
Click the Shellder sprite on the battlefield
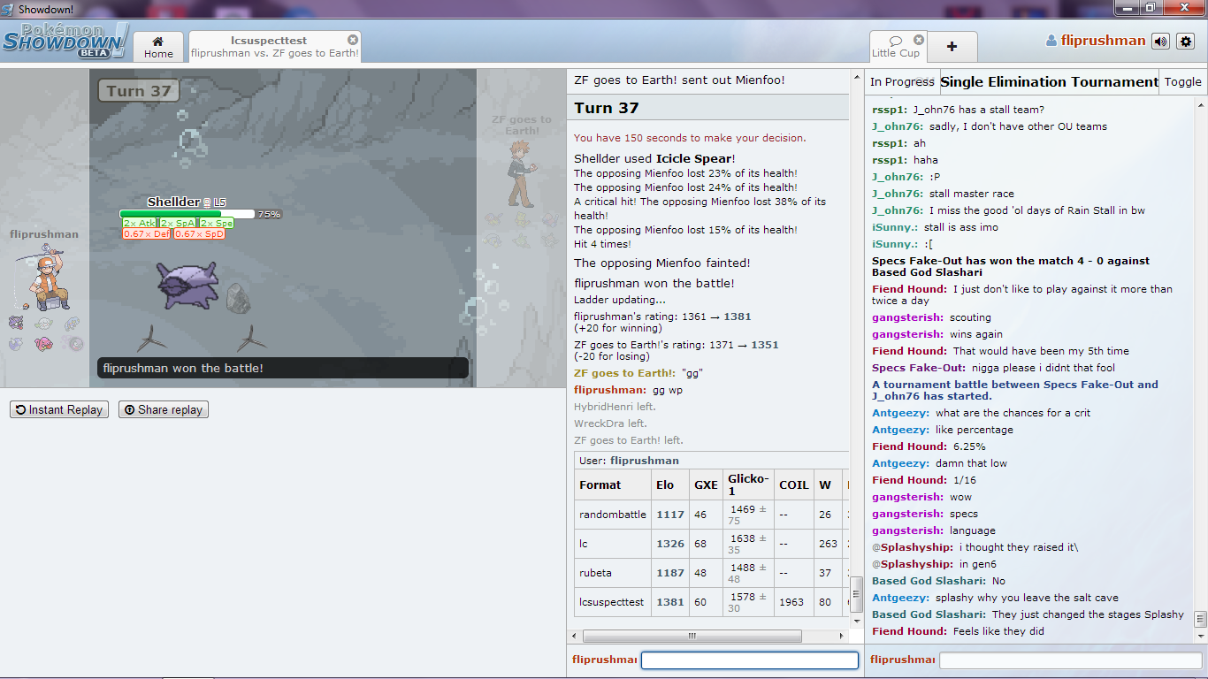coord(187,285)
